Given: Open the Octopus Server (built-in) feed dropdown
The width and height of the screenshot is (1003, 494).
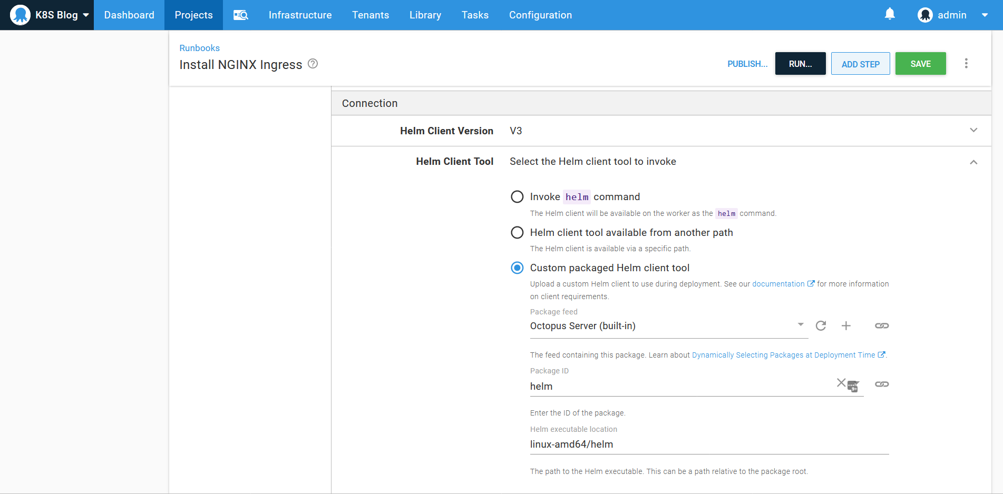Looking at the screenshot, I should pyautogui.click(x=667, y=326).
